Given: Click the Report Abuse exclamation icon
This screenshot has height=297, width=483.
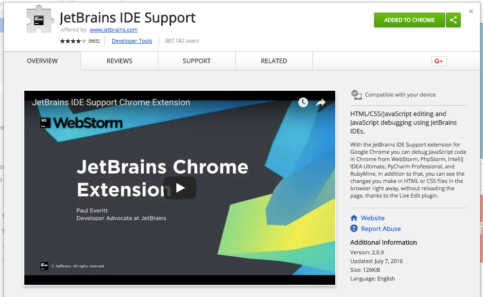Looking at the screenshot, I should coord(354,229).
